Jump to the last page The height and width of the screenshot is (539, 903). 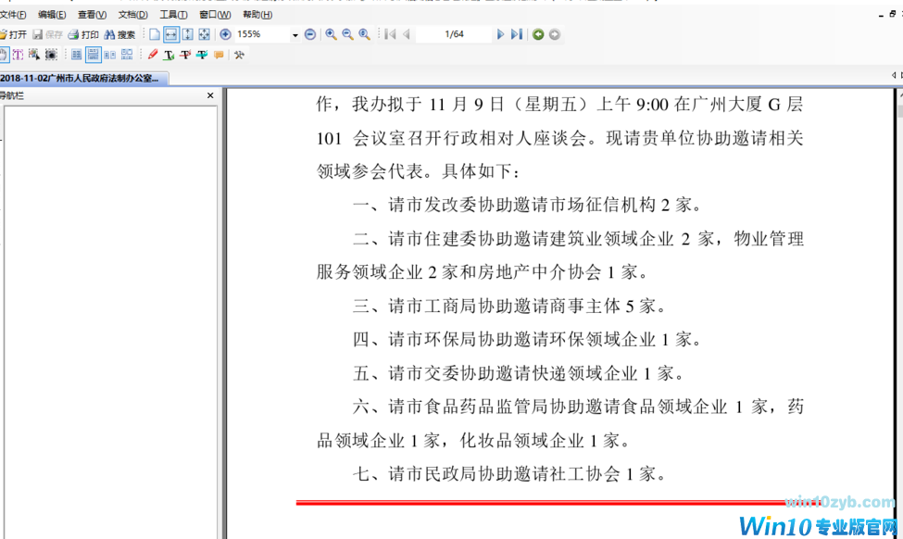point(516,34)
